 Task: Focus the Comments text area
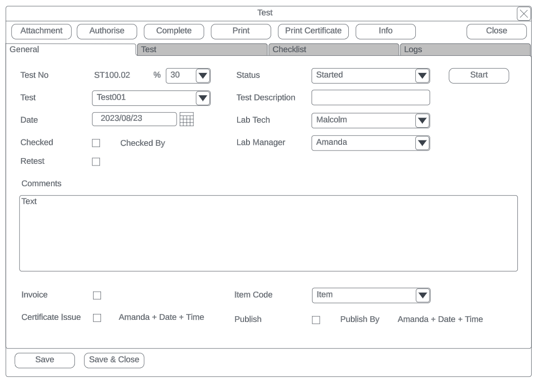click(x=268, y=233)
